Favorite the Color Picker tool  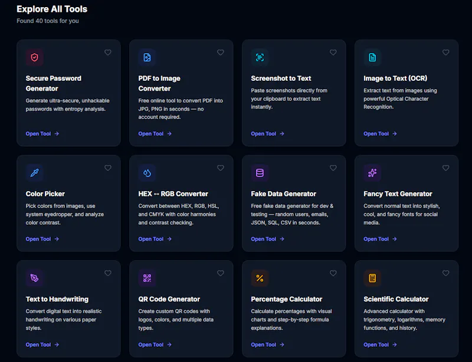click(108, 168)
